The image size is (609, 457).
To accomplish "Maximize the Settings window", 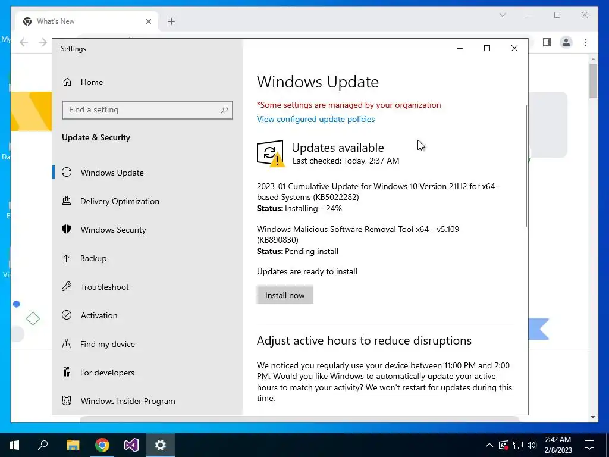I will 486,48.
